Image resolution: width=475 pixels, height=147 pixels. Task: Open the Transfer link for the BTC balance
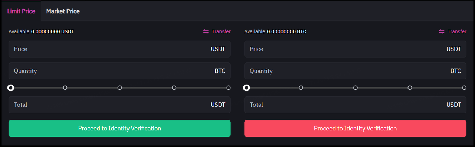(x=457, y=31)
